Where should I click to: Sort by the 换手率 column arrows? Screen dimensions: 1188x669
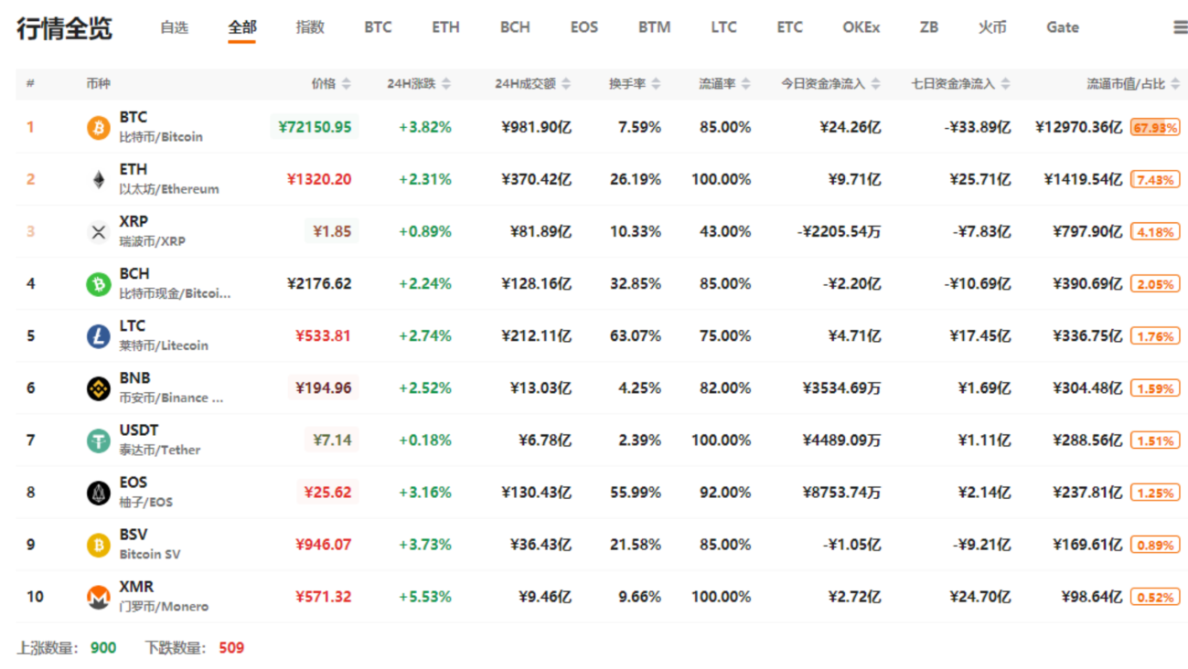[x=656, y=84]
